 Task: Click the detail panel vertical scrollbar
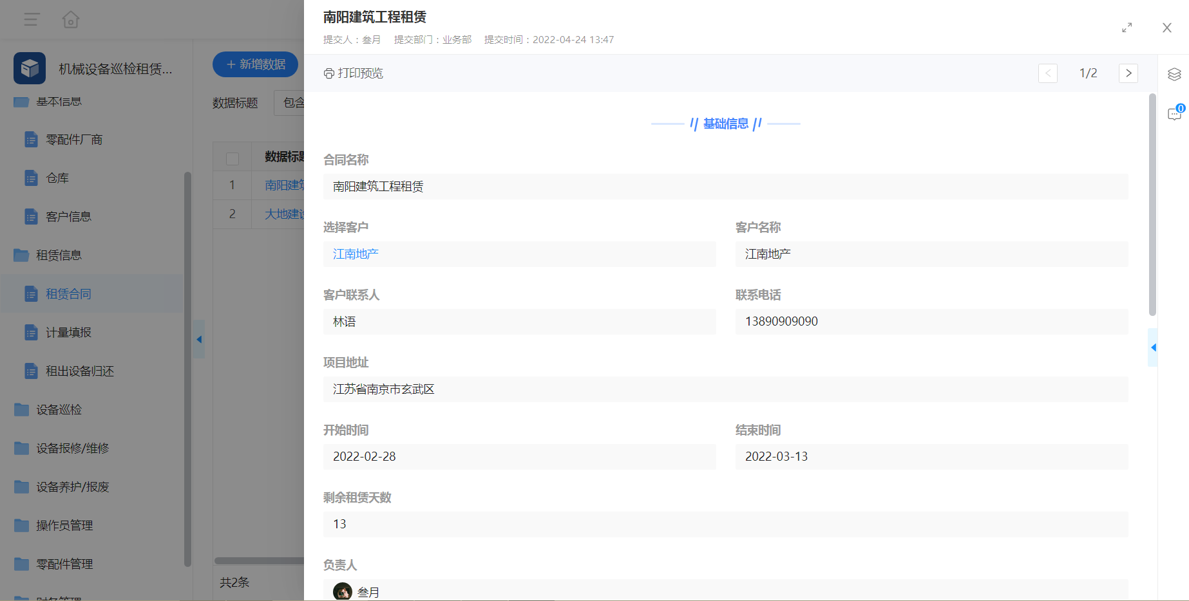1152,205
